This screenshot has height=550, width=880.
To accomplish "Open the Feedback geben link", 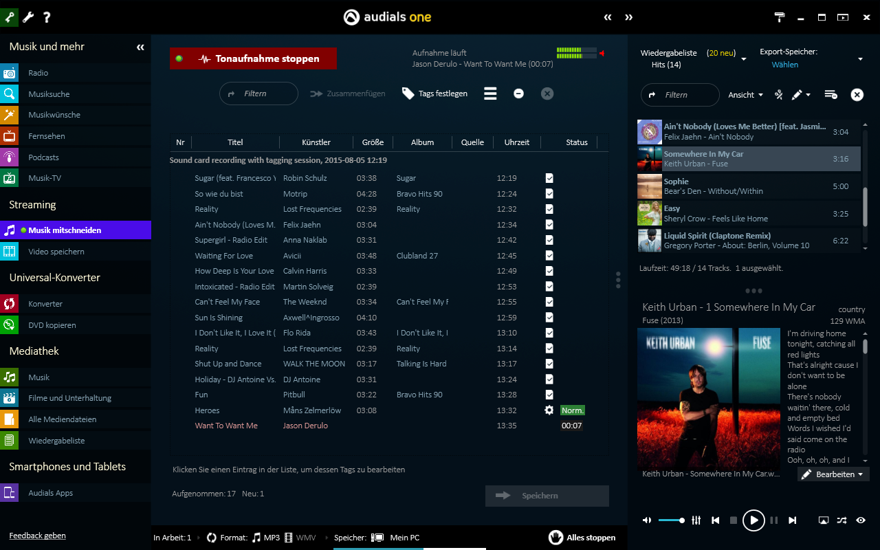I will click(37, 536).
